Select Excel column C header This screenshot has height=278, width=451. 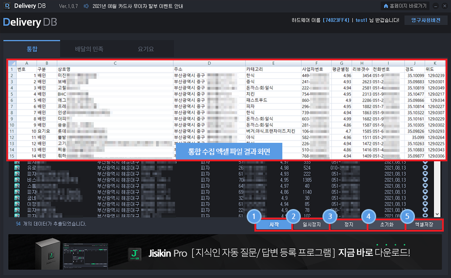pos(115,63)
